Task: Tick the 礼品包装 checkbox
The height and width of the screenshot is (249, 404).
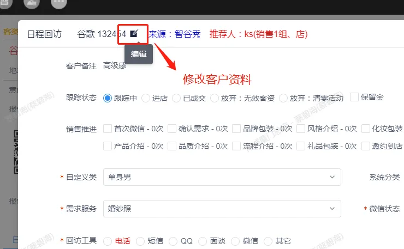Action: [301, 146]
